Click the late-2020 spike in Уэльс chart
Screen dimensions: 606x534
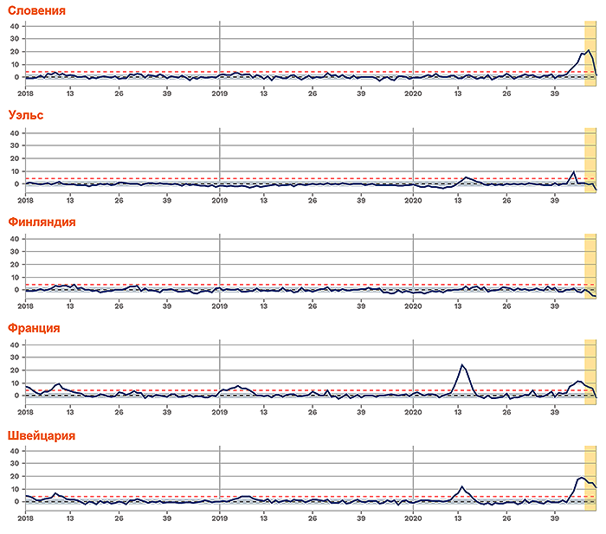(574, 171)
